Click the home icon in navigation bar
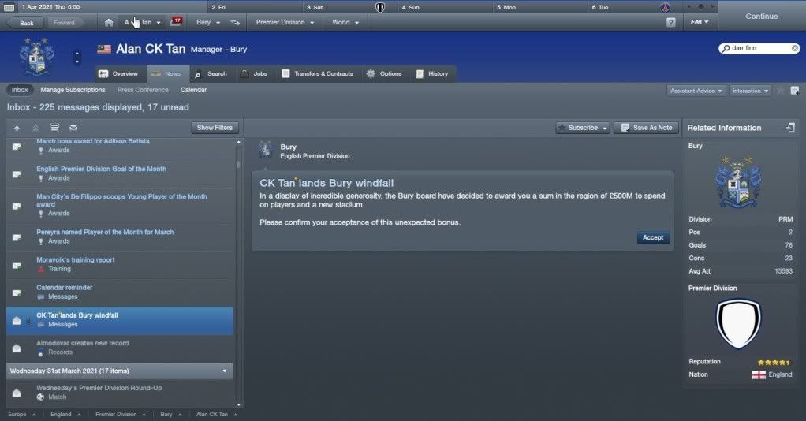 click(x=109, y=23)
